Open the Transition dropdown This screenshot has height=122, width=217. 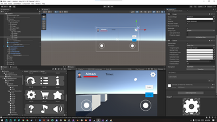pos(201,46)
